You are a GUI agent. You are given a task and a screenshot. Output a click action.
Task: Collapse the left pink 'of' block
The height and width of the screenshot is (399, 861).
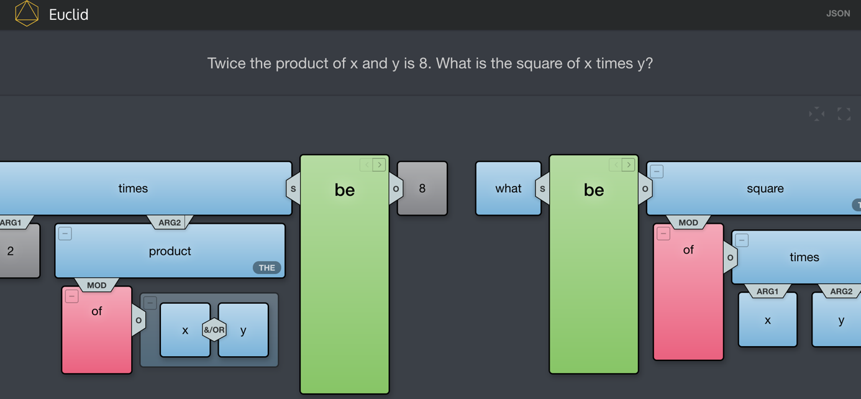pos(72,296)
